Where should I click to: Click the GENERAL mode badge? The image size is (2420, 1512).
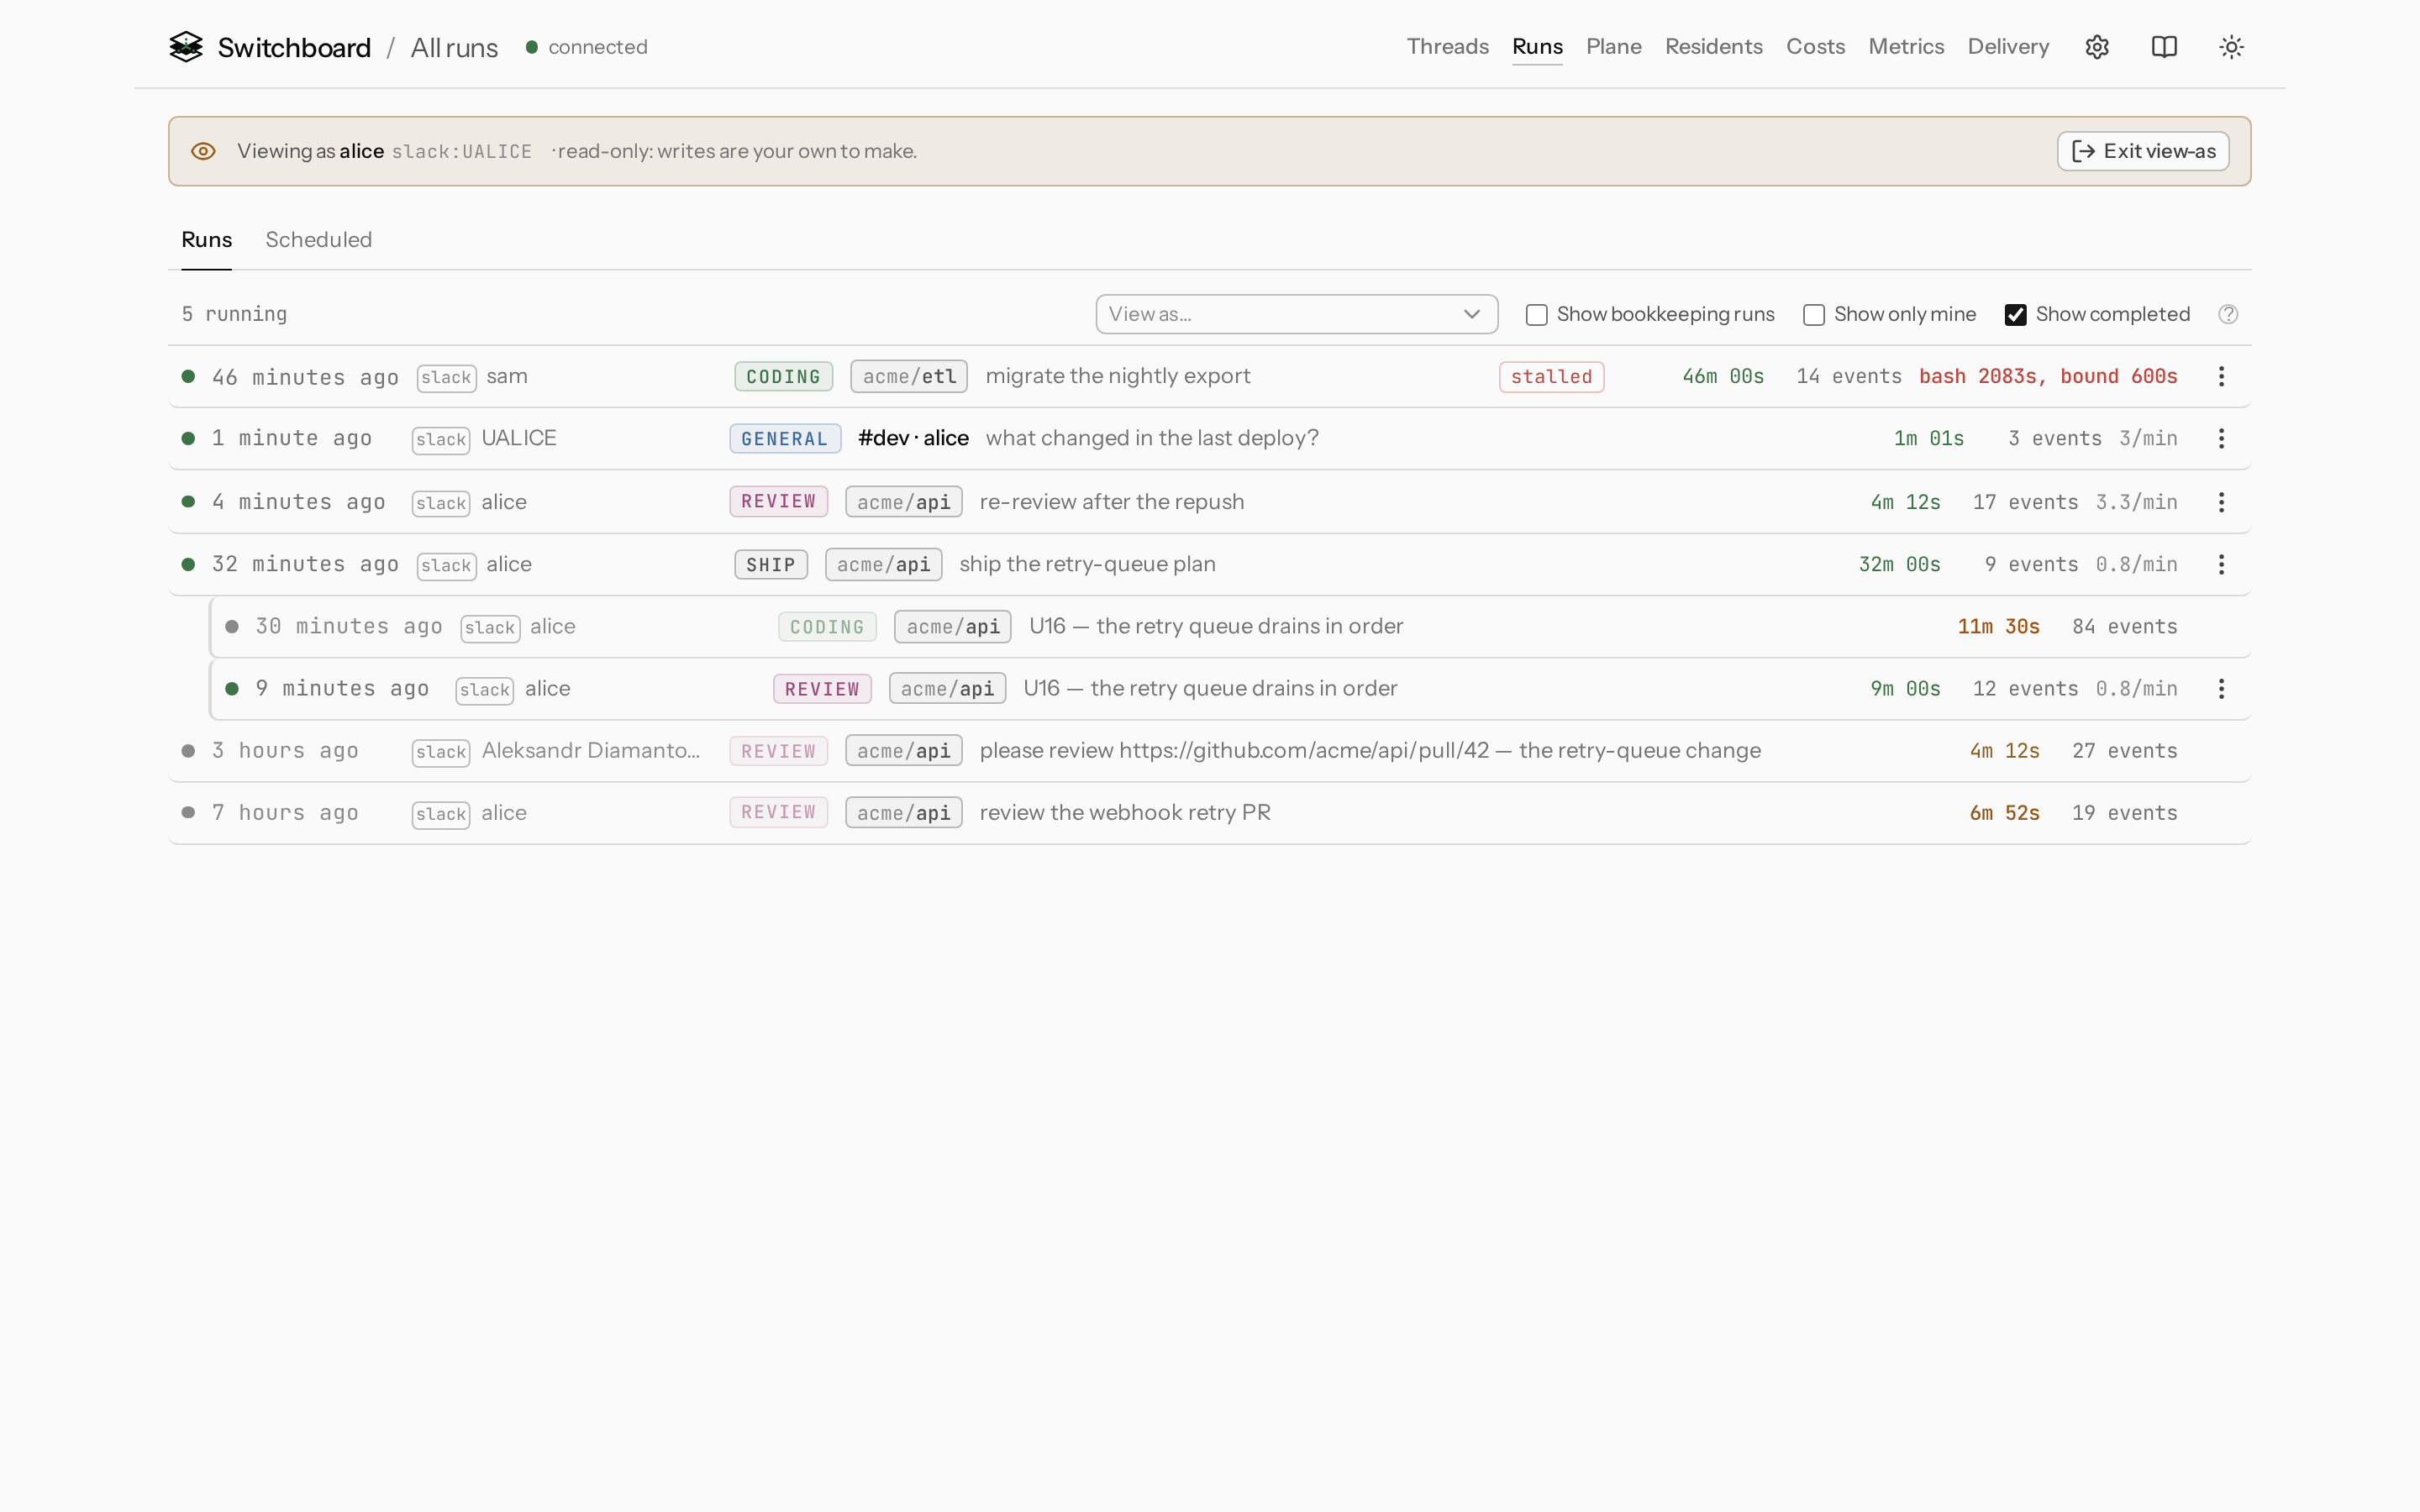click(x=785, y=439)
